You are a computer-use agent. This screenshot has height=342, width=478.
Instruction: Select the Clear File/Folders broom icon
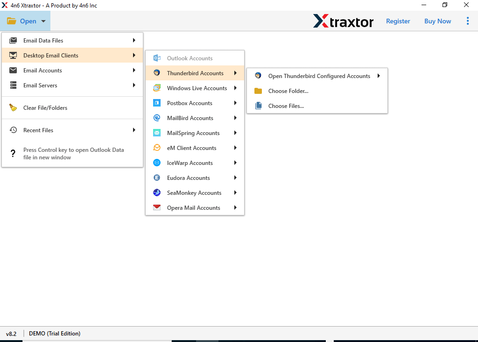[13, 107]
